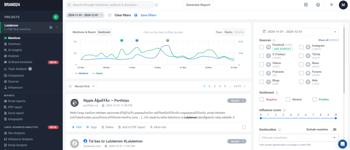Check the Facebook source checkbox

point(261,47)
